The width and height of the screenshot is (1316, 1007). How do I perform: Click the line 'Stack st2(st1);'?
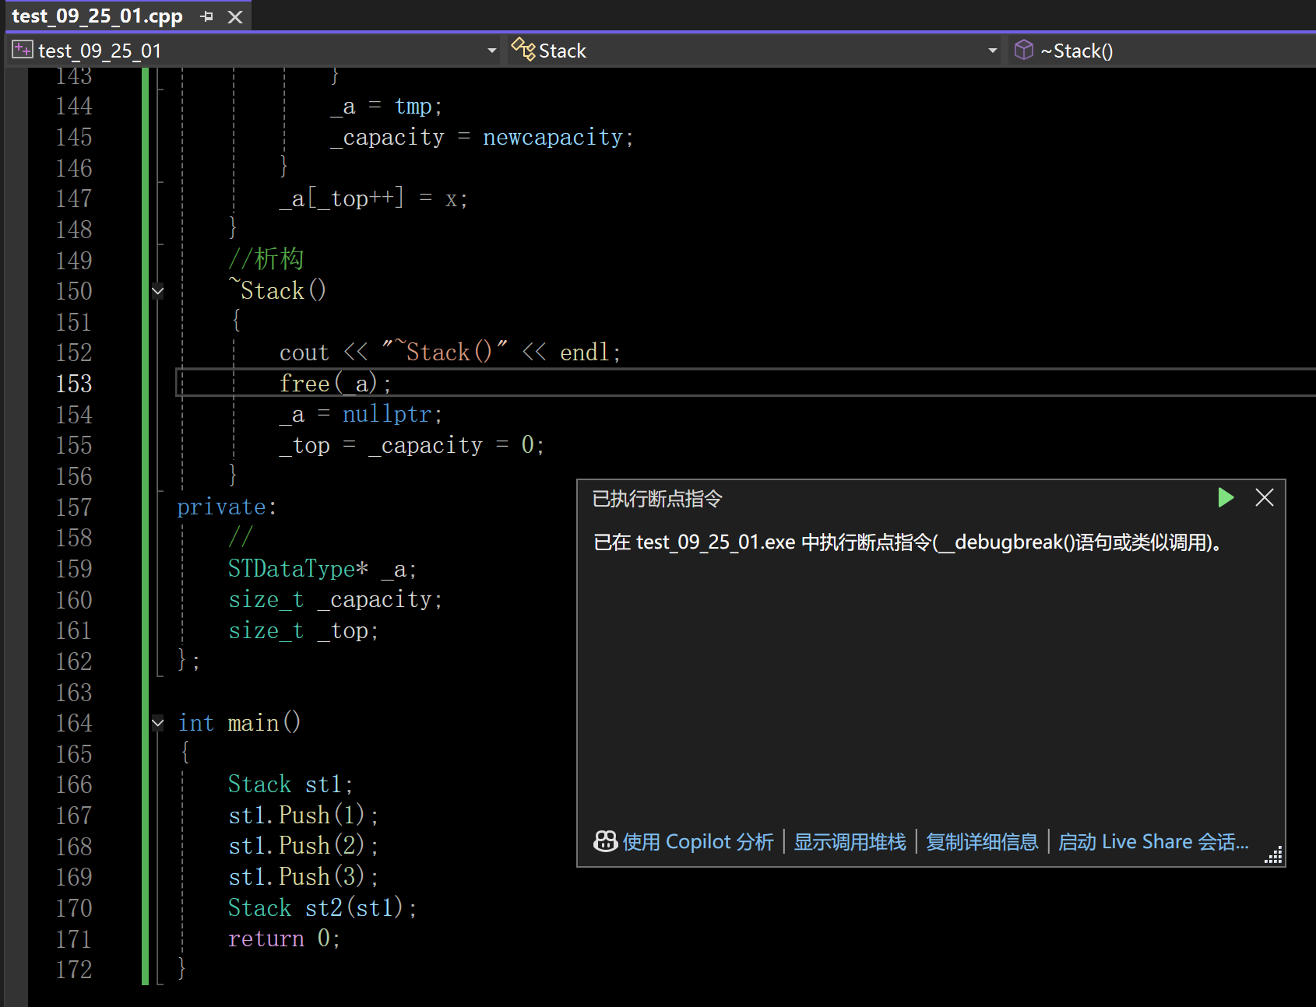point(322,908)
